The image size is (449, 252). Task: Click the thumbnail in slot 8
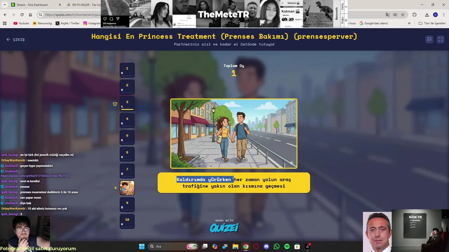tap(127, 188)
